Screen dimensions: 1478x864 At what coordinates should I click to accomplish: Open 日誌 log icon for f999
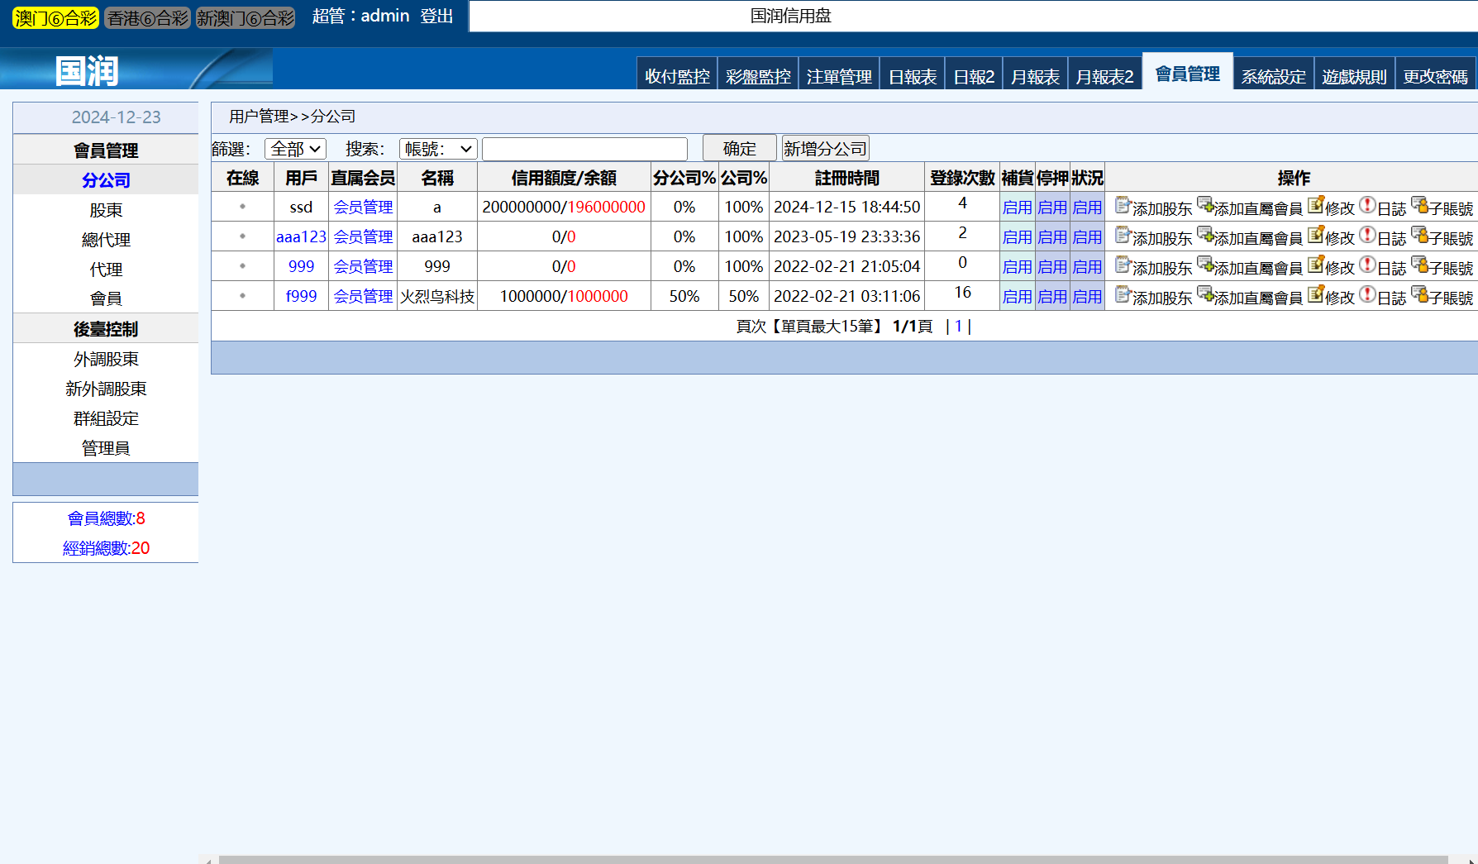[1368, 294]
